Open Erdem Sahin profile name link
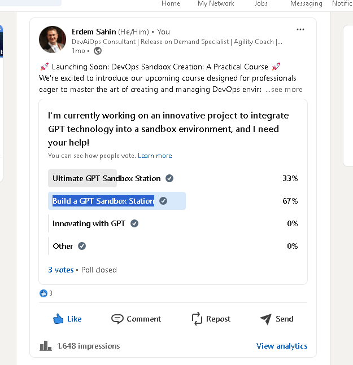 94,32
